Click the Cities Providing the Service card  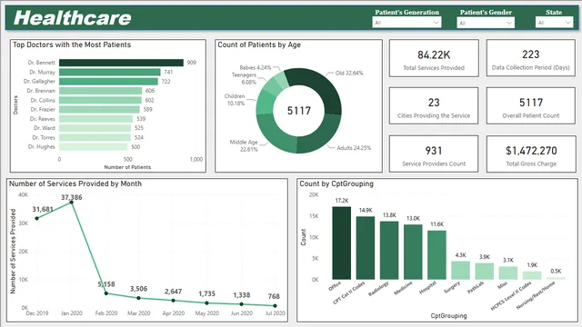click(434, 106)
